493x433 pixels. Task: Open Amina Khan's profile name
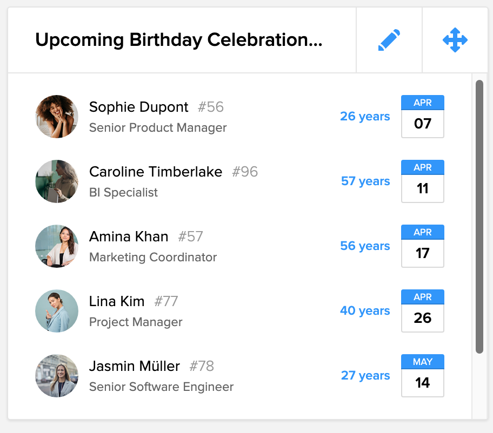coord(129,236)
